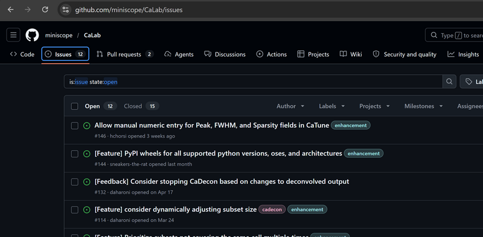Go to GitHub home via Octocat logo

pos(32,35)
